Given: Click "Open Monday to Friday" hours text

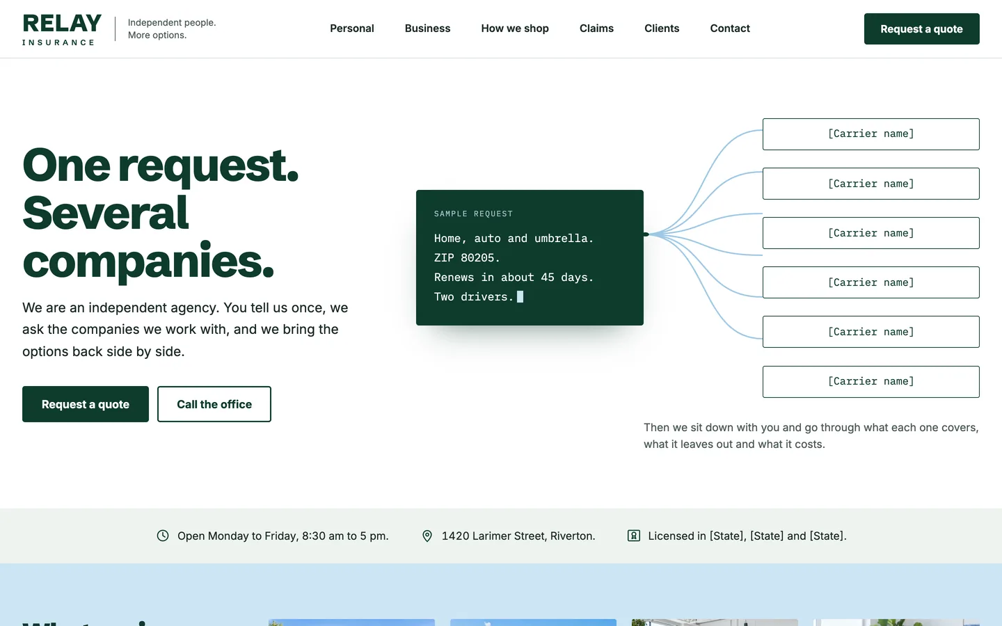Looking at the screenshot, I should point(283,536).
